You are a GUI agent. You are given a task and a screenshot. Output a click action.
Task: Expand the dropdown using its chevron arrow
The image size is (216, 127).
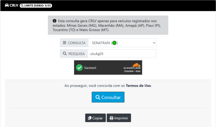(154, 43)
